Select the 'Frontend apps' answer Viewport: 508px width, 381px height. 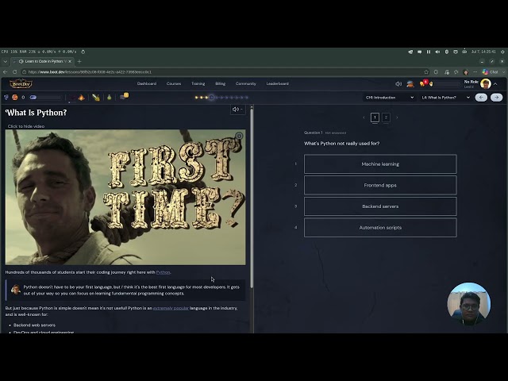point(380,185)
